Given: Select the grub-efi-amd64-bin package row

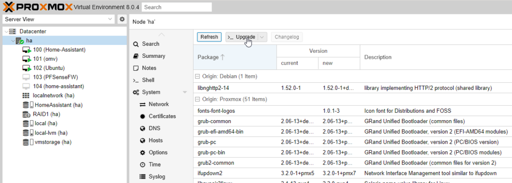Looking at the screenshot, I should pos(352,132).
